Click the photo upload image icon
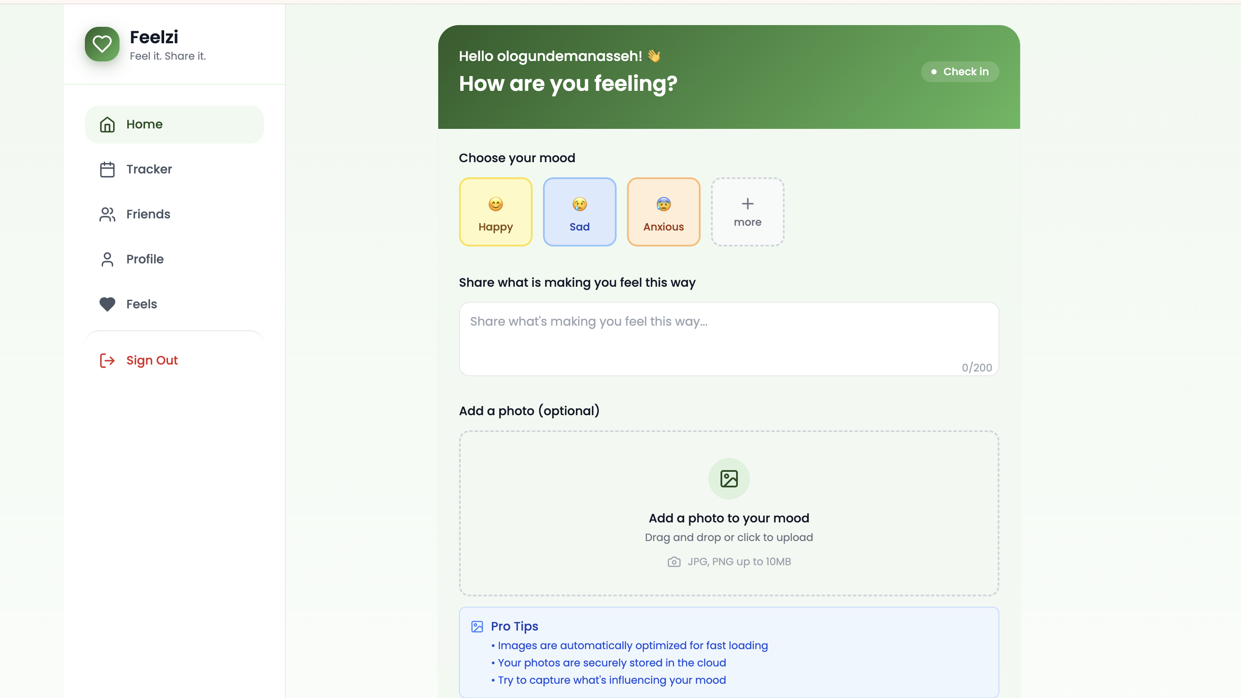This screenshot has height=698, width=1241. [728, 479]
